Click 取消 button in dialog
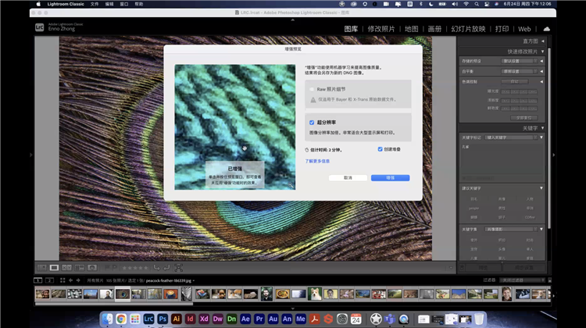Viewport: 586px width, 328px height. click(348, 178)
